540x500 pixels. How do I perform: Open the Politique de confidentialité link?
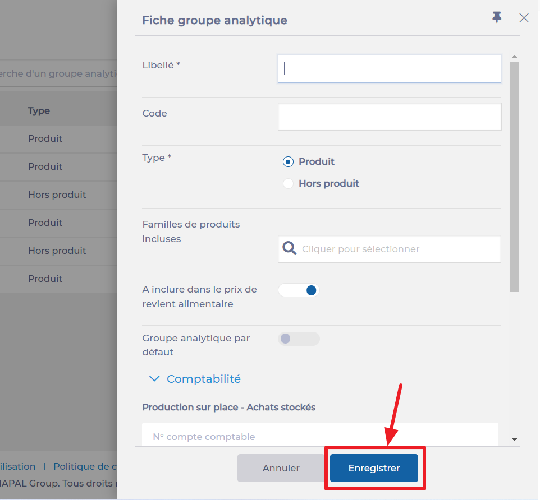pos(85,466)
